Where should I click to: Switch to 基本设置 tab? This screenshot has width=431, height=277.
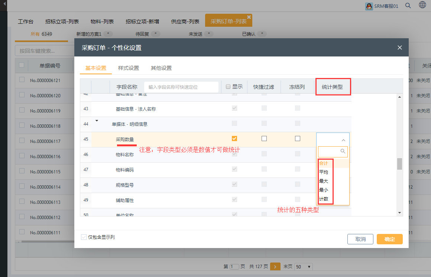tap(95, 68)
